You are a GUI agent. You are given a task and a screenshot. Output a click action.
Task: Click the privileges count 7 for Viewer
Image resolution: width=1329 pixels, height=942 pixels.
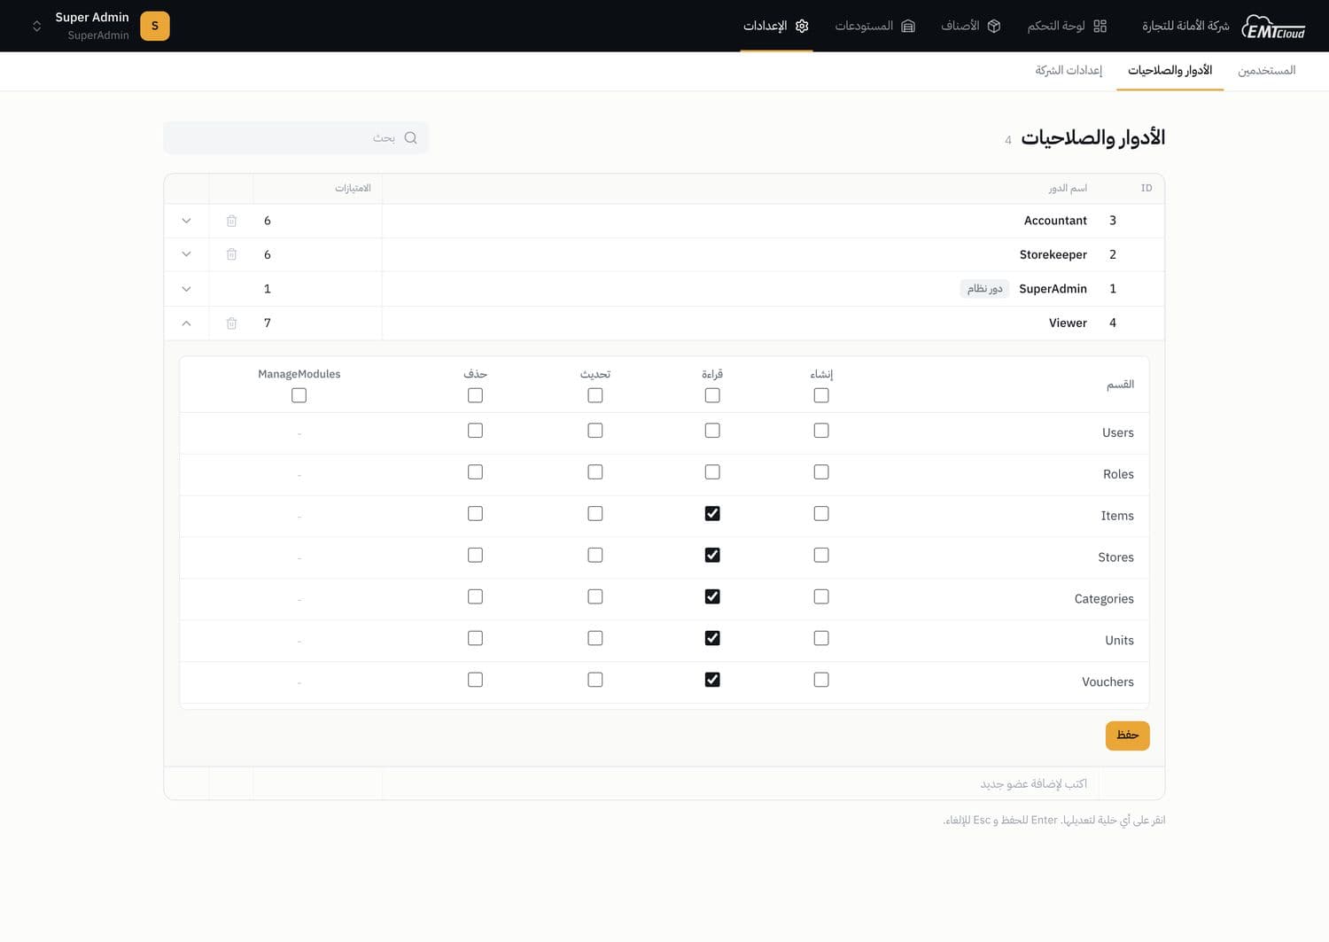(268, 323)
